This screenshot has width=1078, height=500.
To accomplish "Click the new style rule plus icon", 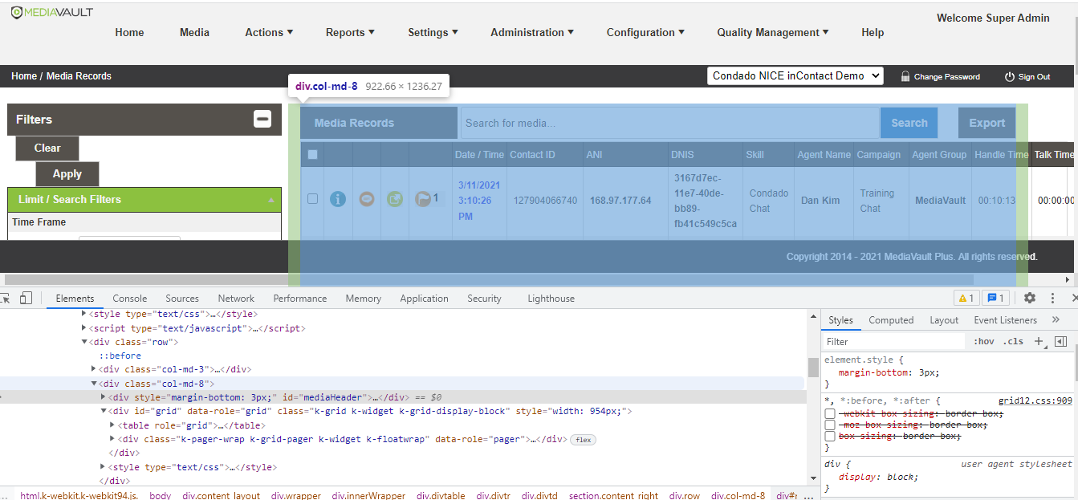I will [1038, 341].
